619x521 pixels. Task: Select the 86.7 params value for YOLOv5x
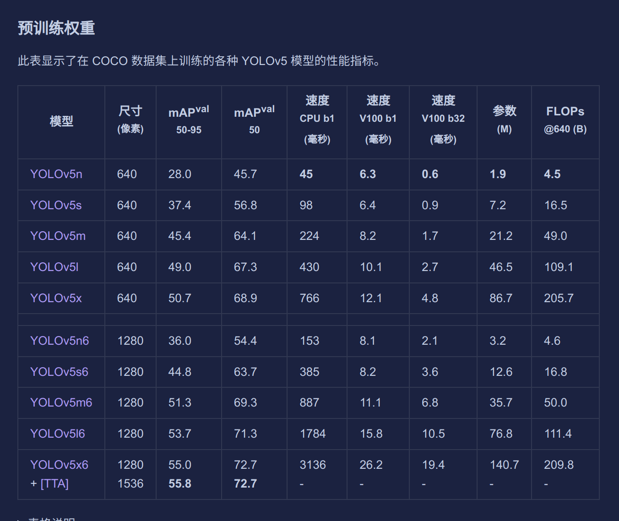(x=501, y=298)
